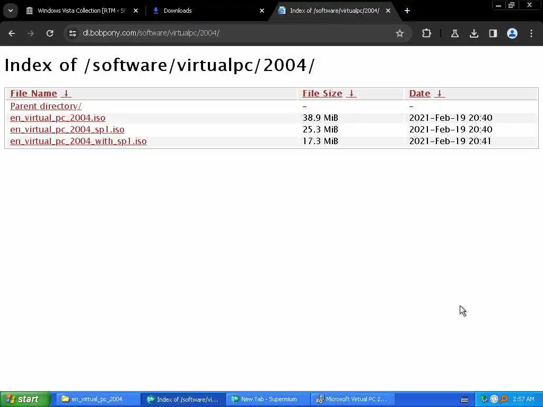Switch to New Tab - Supermium taskbar button
Viewport: 543px width, 407px height.
coord(268,400)
